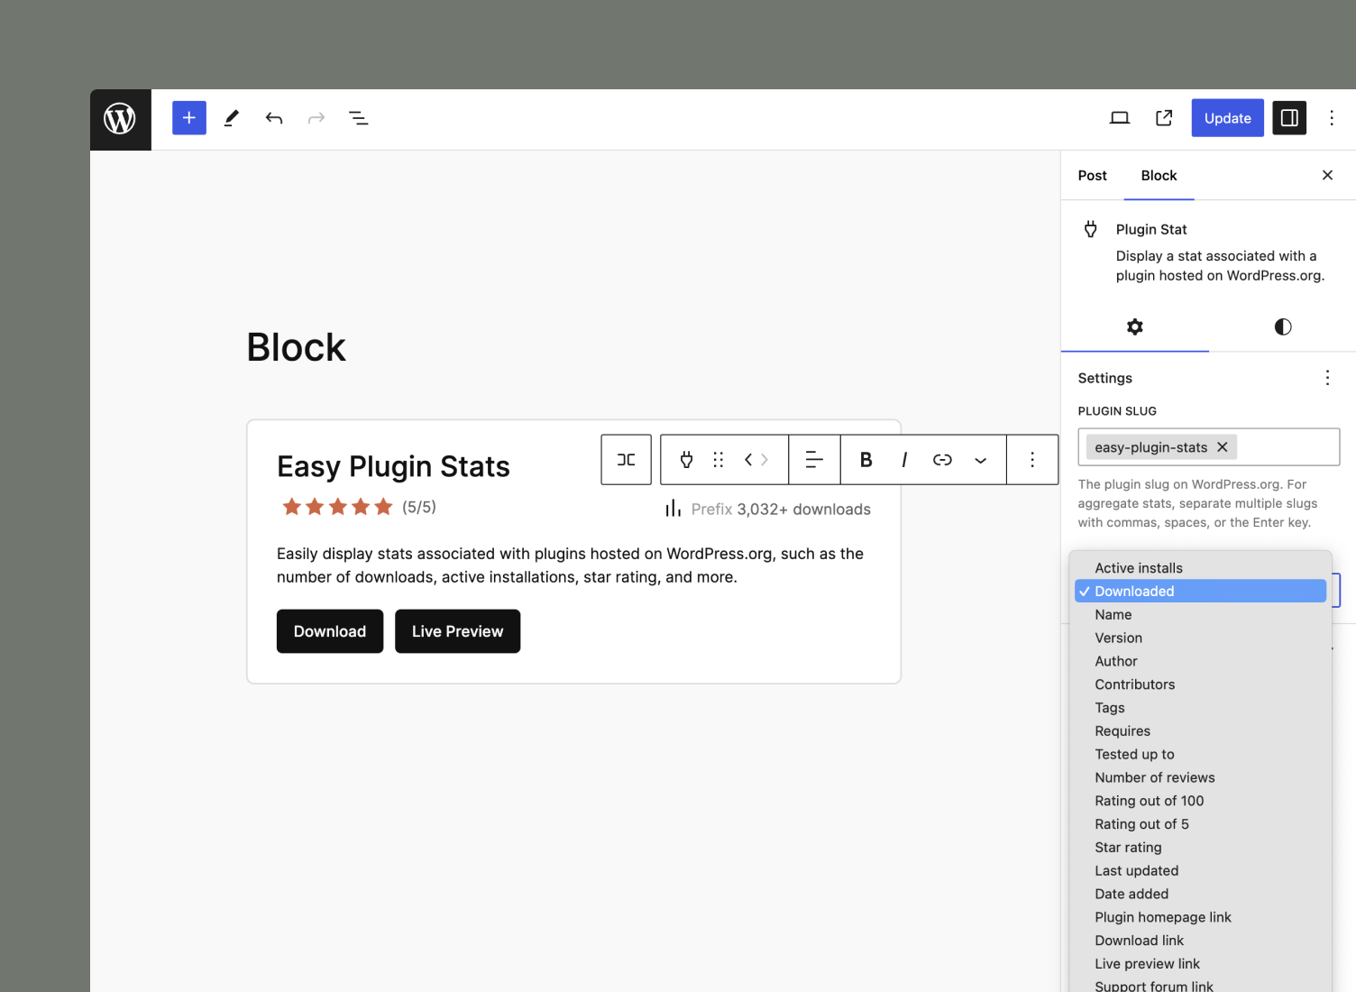The height and width of the screenshot is (992, 1356).
Task: Move block right with the arrow
Action: [765, 460]
